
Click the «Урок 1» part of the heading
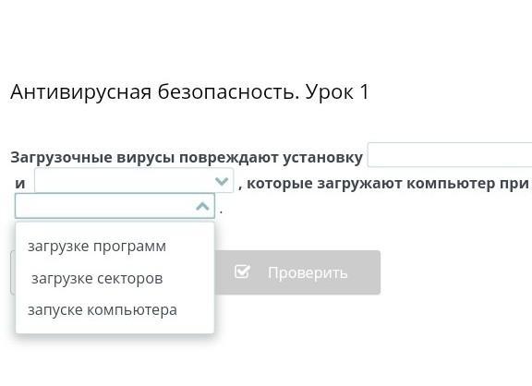[337, 91]
